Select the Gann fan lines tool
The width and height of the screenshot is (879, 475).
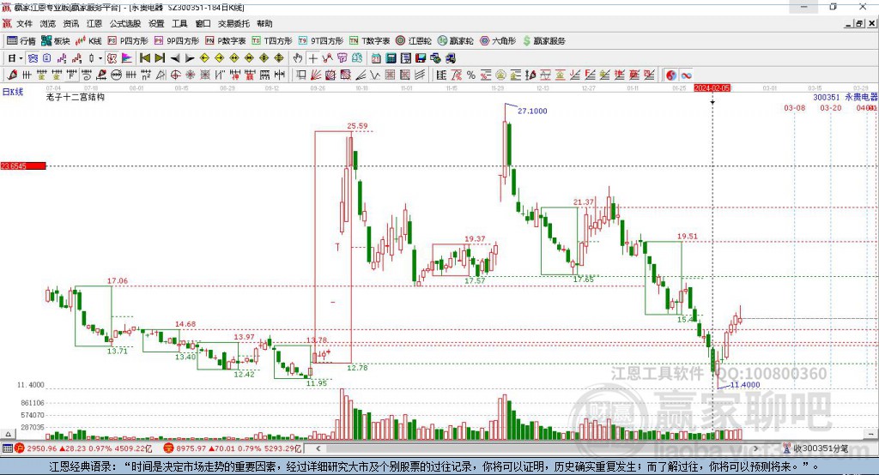tap(316, 75)
